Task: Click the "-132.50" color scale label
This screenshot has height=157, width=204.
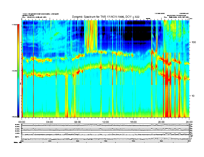Action: (14, 71)
